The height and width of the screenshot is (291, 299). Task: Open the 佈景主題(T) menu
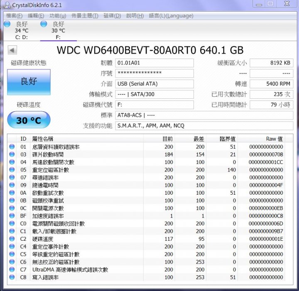pyautogui.click(x=85, y=16)
